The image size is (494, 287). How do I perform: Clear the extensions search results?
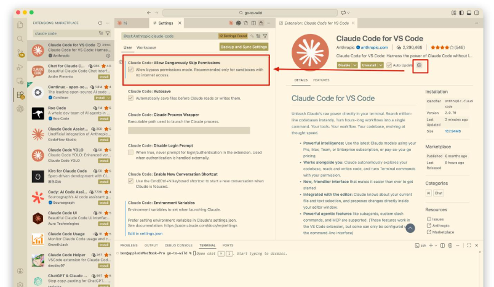point(101,33)
